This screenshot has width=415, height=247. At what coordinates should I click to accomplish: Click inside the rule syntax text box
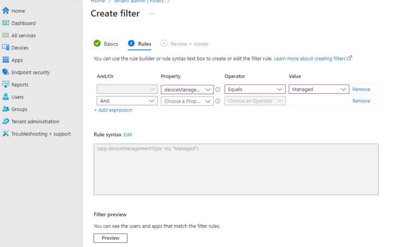coord(236,169)
